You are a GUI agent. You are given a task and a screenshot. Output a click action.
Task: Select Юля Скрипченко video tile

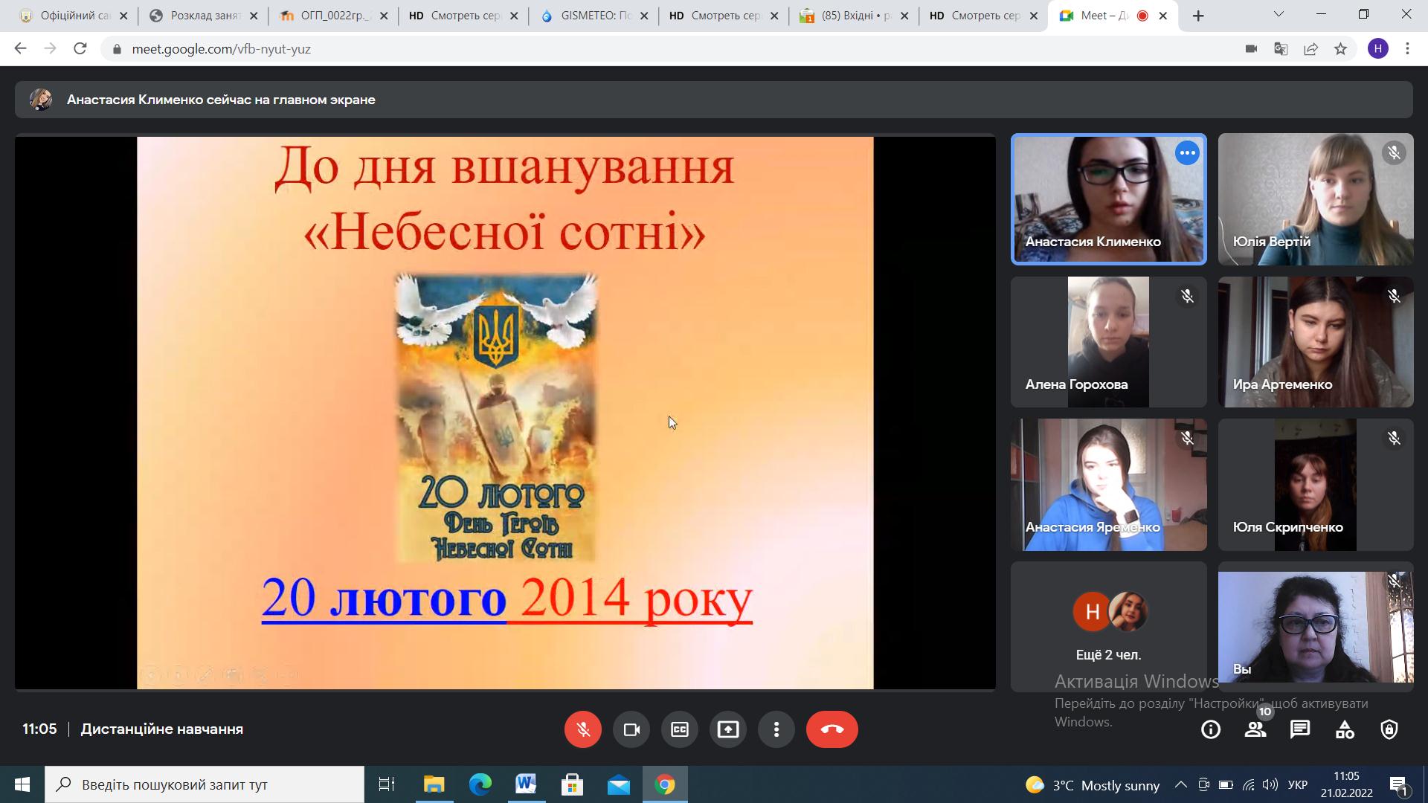coord(1316,485)
